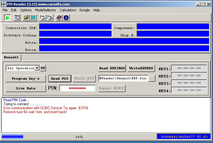
Task: Click the Component blue field
Action: click(173, 27)
